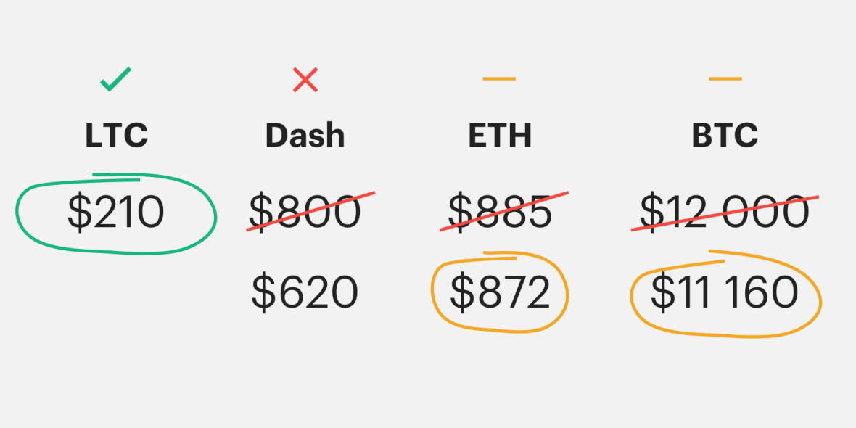Select the Dash heading

305,136
